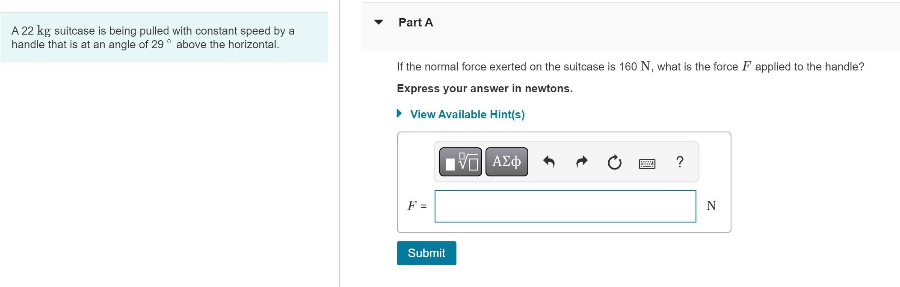
Task: Click inside the F answer field
Action: (565, 205)
